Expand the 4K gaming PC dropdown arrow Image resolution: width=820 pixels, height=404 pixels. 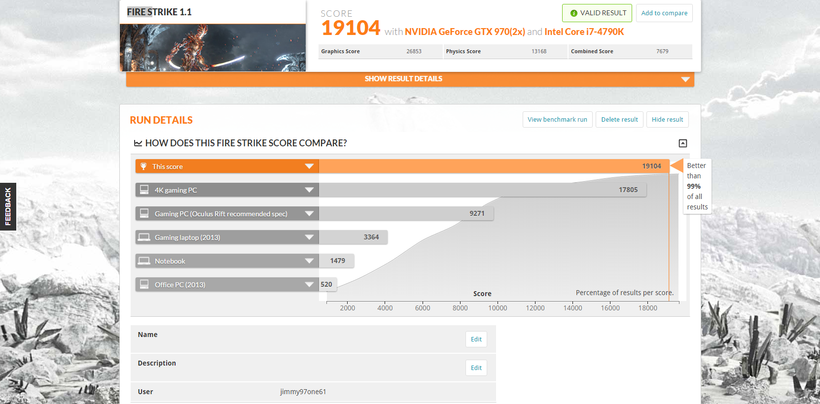[x=309, y=190]
